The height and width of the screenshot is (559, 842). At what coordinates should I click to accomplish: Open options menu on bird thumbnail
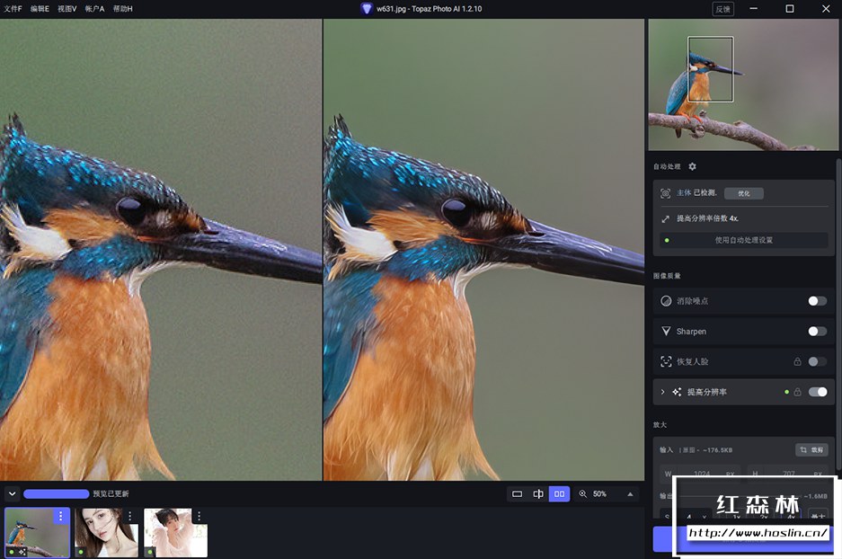(x=61, y=516)
